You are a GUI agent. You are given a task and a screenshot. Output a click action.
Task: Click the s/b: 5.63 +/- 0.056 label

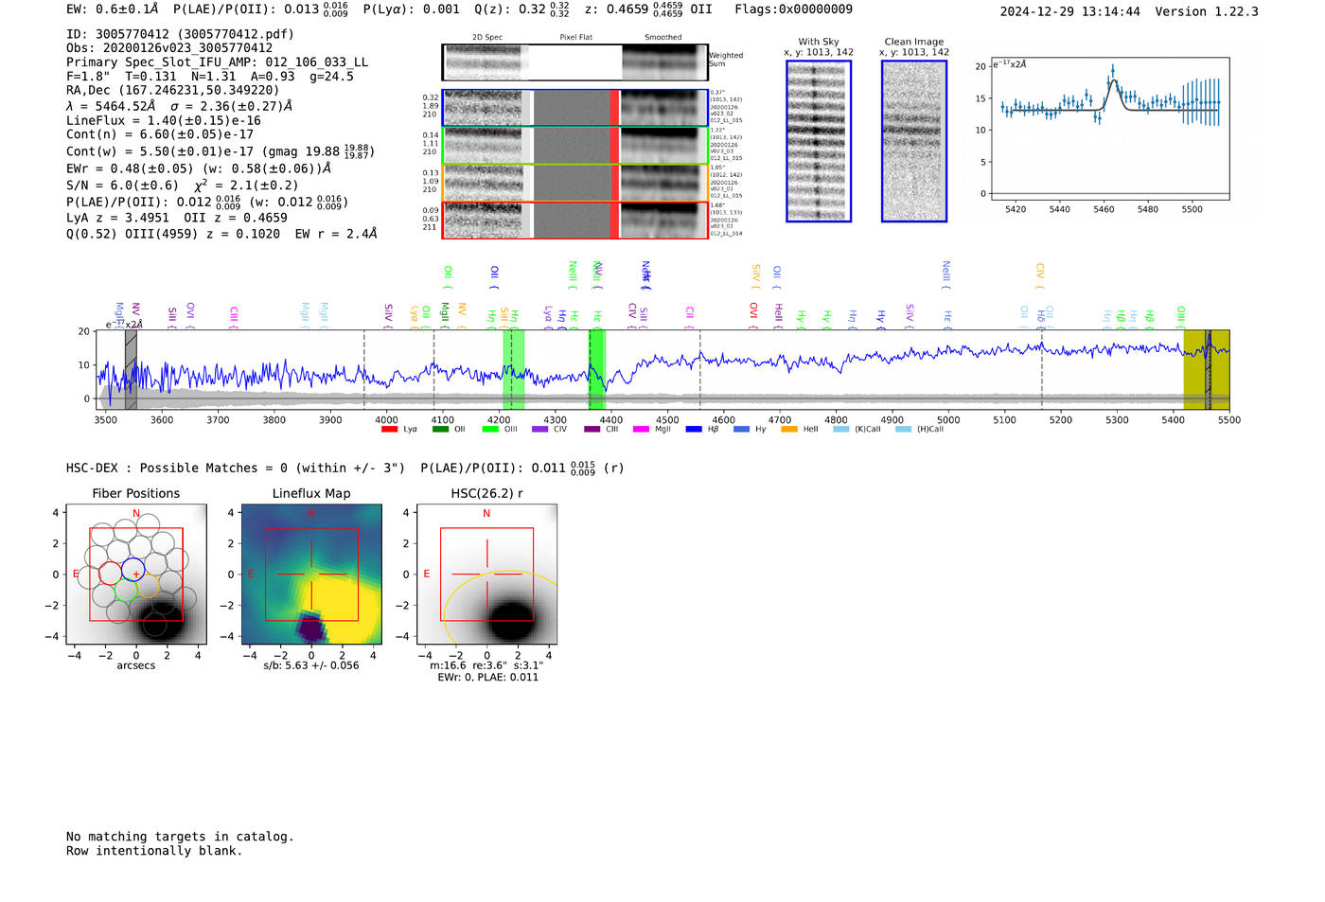pyautogui.click(x=311, y=665)
